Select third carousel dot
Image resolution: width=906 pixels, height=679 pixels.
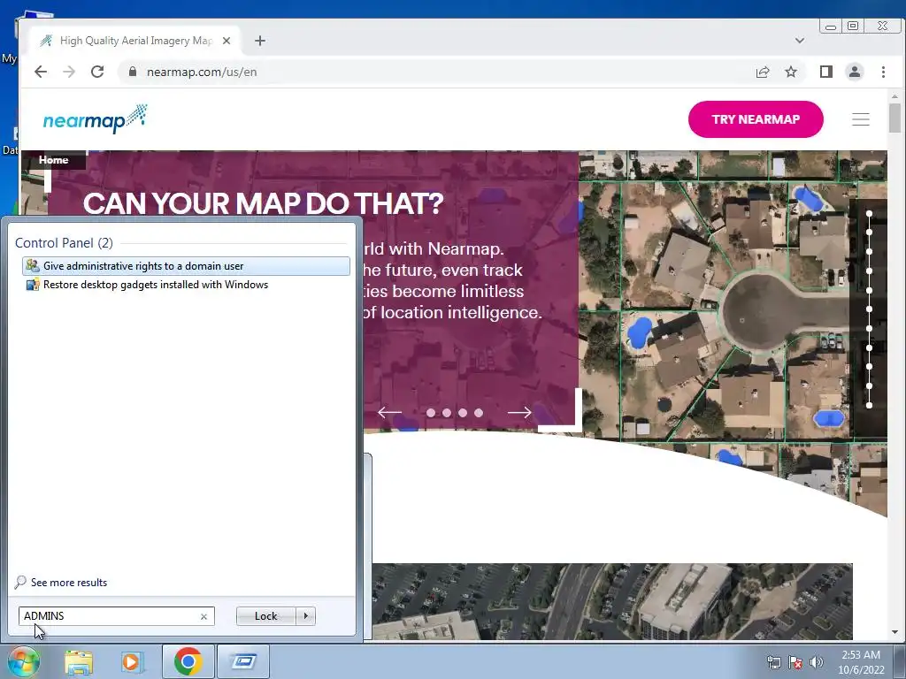tap(463, 413)
